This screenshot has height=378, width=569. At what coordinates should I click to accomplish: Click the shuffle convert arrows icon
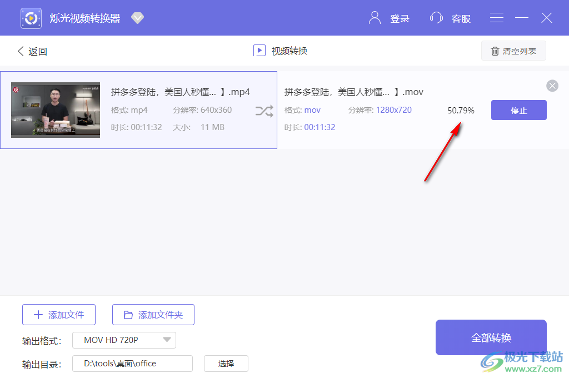264,111
